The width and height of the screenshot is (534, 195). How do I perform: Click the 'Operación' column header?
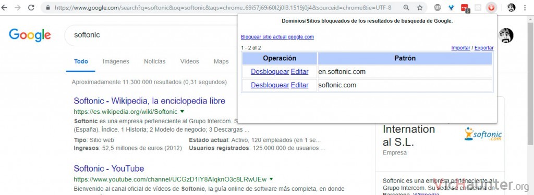point(280,58)
